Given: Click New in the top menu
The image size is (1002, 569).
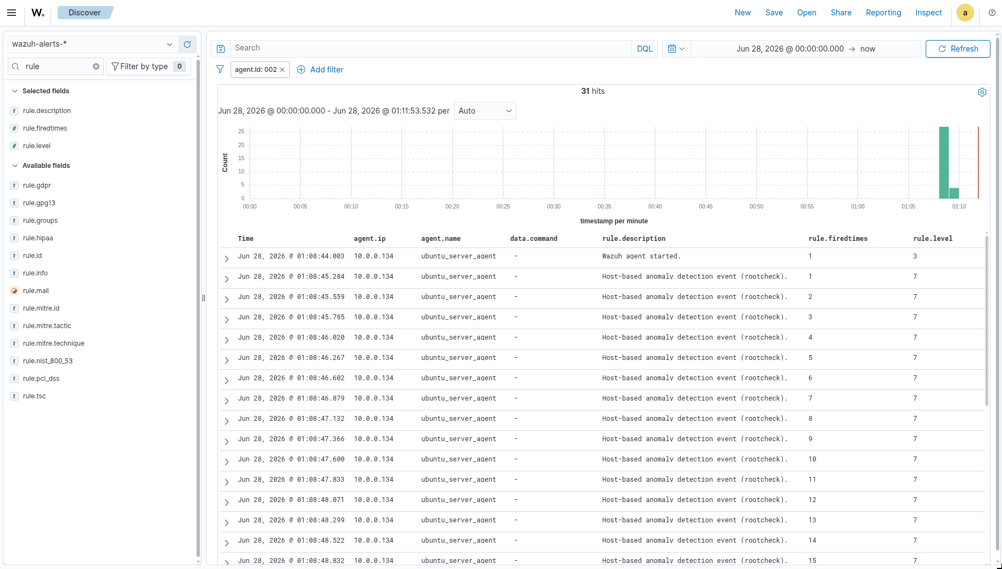Looking at the screenshot, I should [x=742, y=13].
